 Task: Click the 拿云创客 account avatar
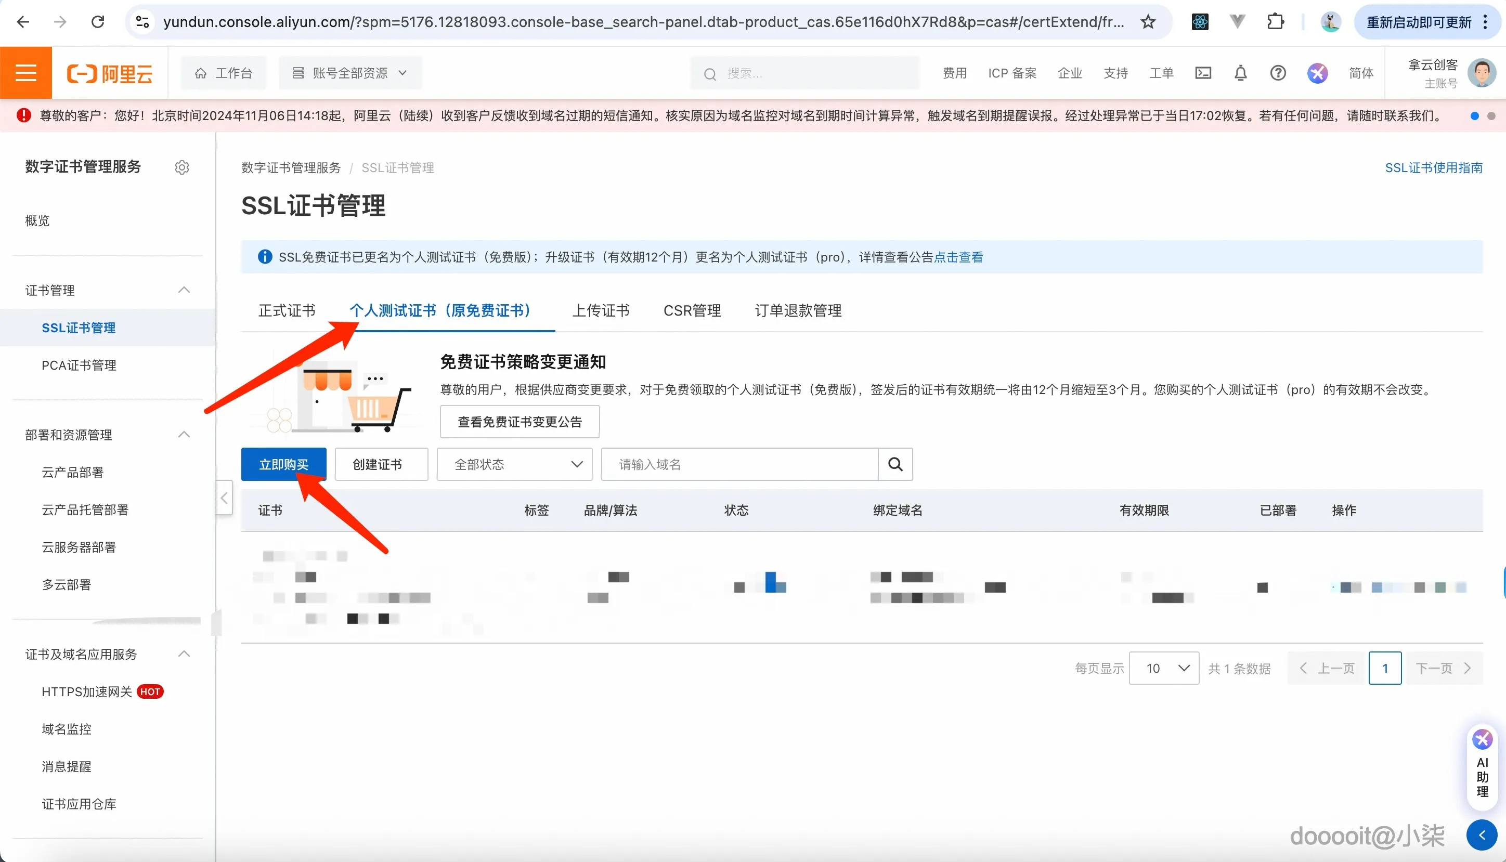coord(1482,72)
